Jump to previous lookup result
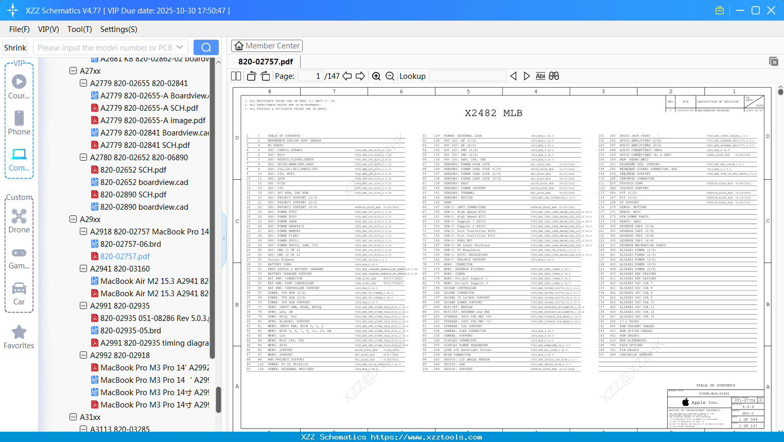The height and width of the screenshot is (442, 784). coord(513,76)
